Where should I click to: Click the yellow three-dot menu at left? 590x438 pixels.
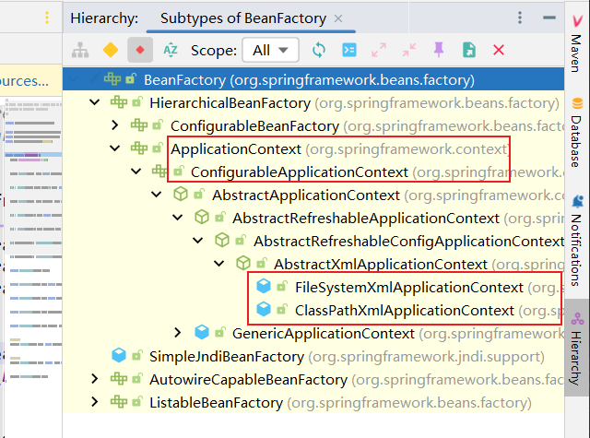coord(47,18)
